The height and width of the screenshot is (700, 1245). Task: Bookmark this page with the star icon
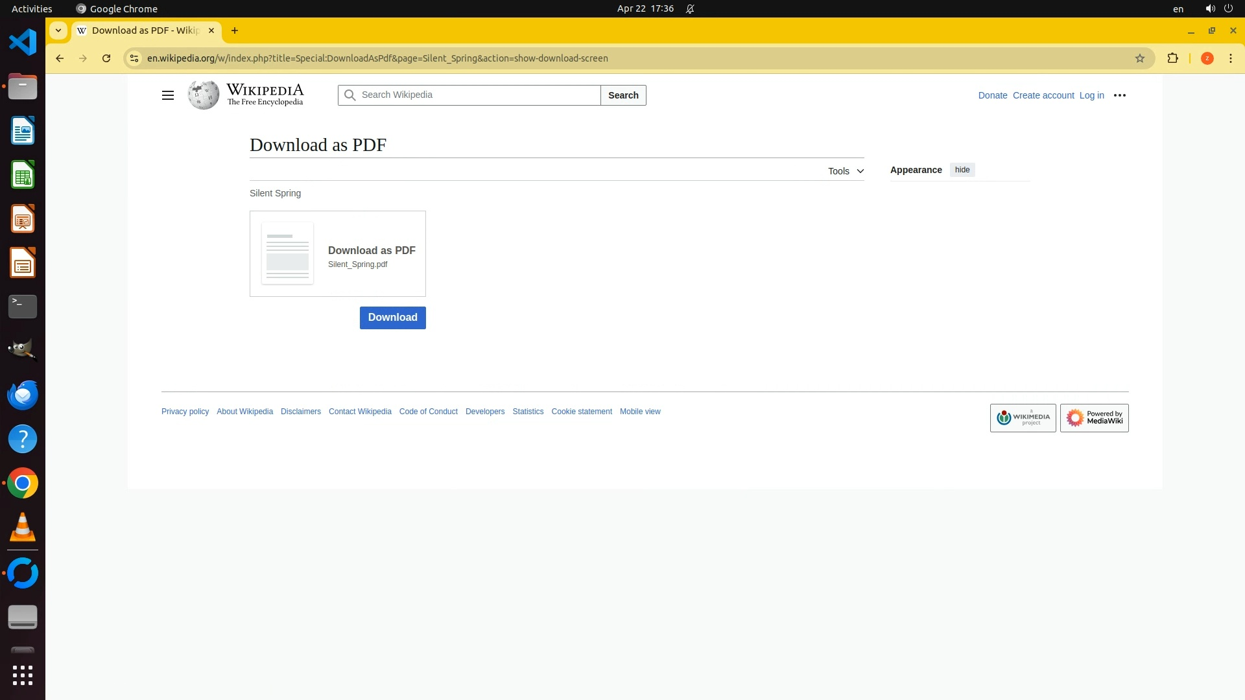(1140, 58)
